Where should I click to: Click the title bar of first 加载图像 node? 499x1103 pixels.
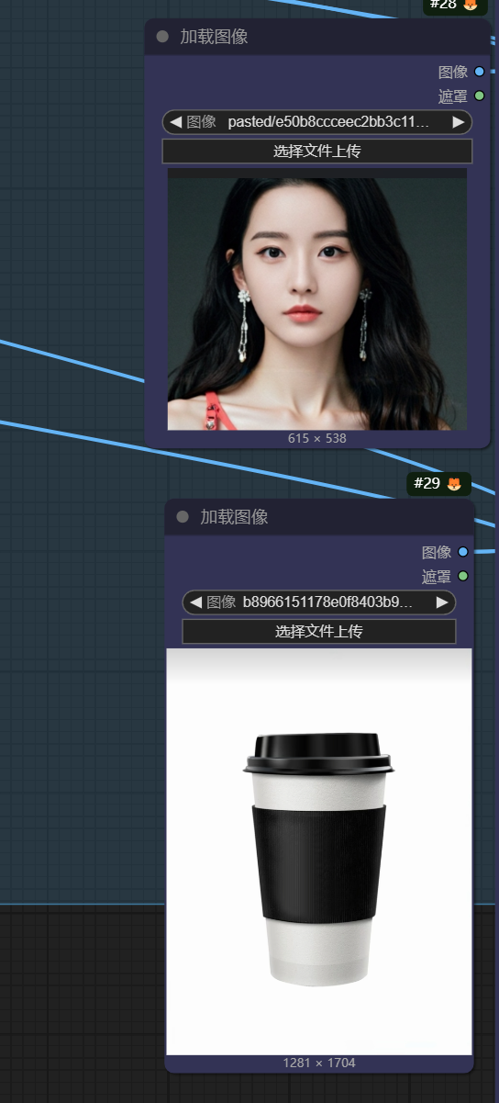[317, 37]
